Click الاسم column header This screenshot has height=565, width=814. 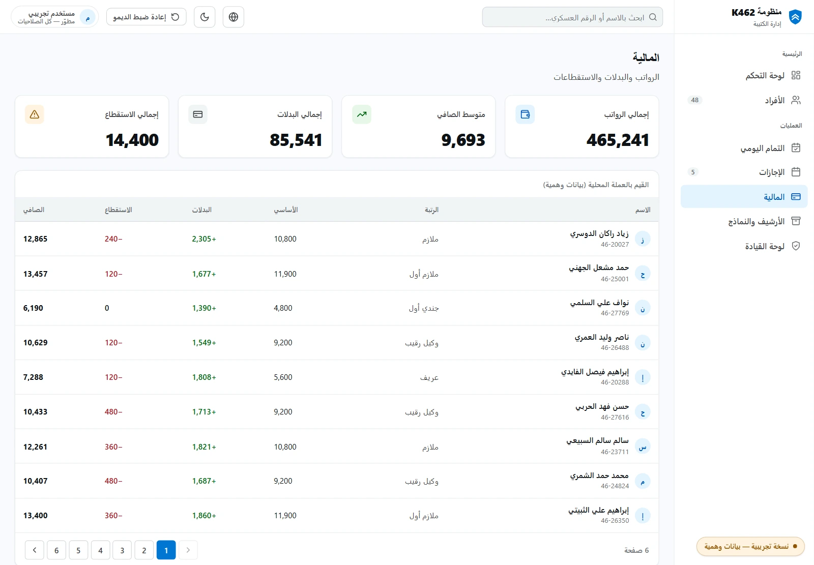(x=643, y=210)
